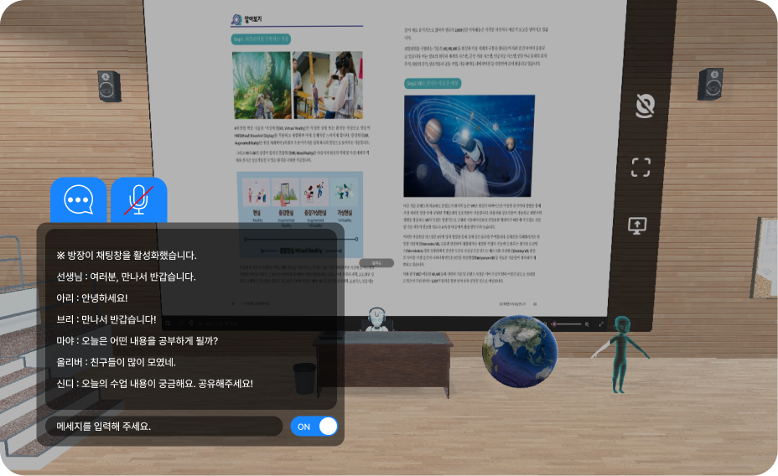
Task: Click the teacher's chat message 선생님
Action: pyautogui.click(x=126, y=277)
